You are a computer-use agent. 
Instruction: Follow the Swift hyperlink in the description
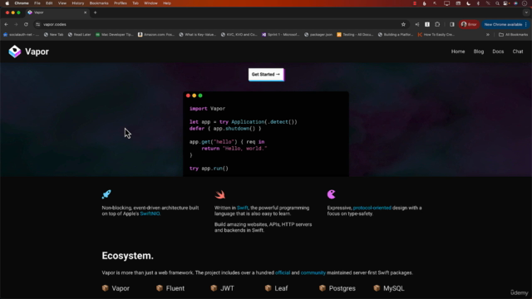243,208
